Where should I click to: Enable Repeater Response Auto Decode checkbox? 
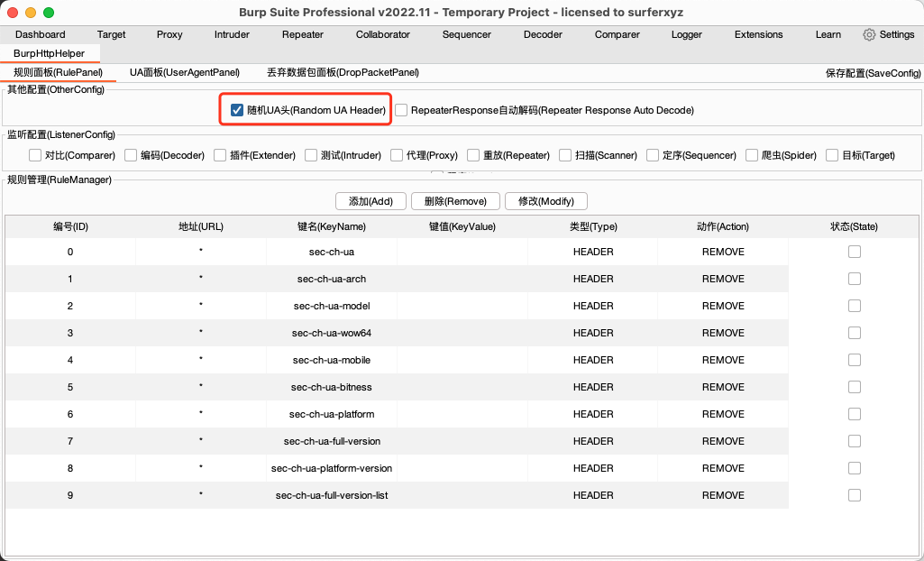[x=401, y=110]
